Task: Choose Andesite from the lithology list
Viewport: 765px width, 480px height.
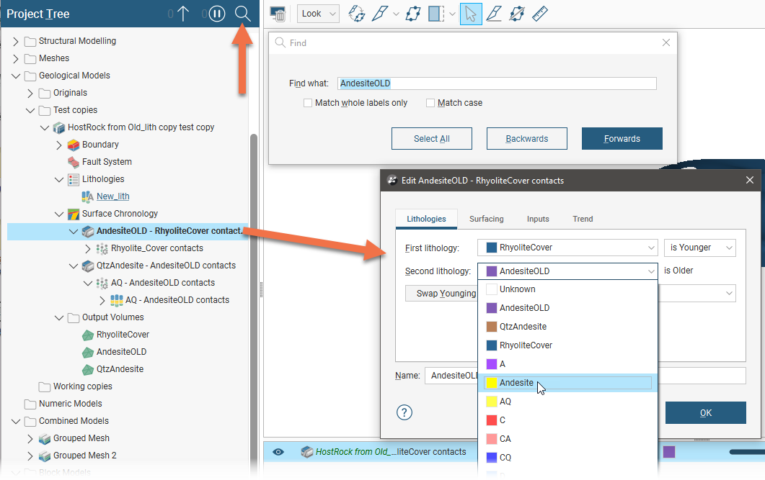Action: point(516,383)
